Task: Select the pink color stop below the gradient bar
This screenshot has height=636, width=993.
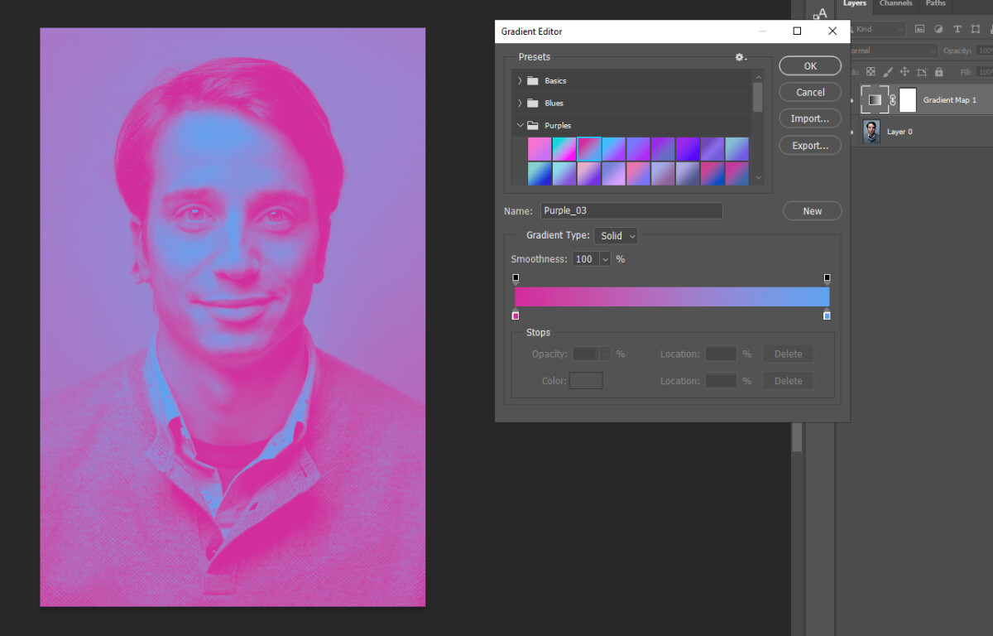Action: (516, 316)
